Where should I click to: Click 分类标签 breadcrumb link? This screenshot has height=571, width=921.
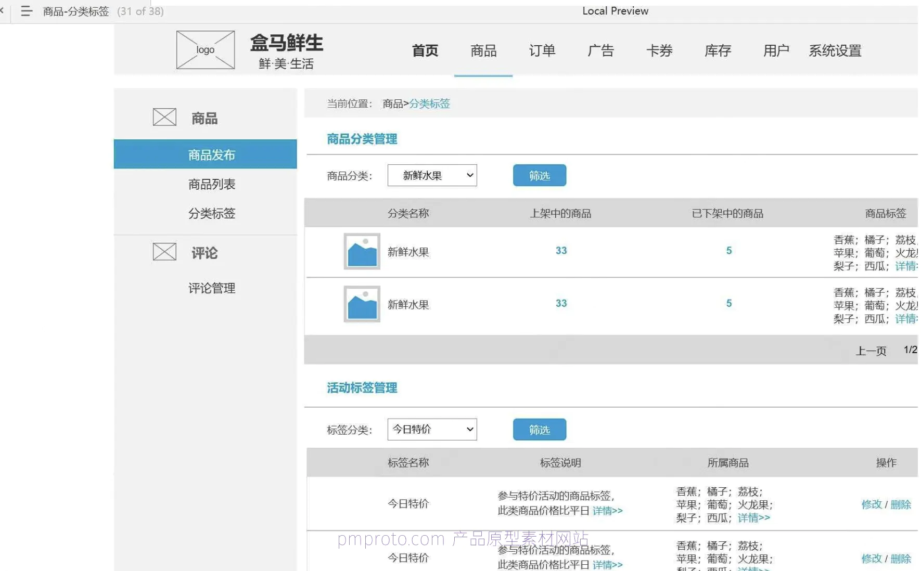[x=430, y=103]
